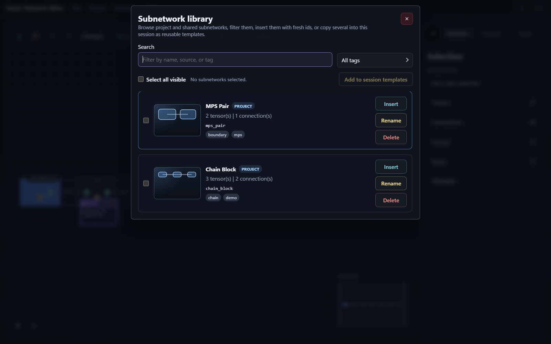Viewport: 551px width, 344px height.
Task: Click the mps tag chip
Action: click(x=238, y=135)
